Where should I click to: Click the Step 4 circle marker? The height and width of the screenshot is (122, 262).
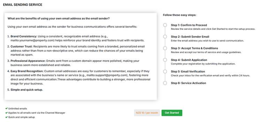coord(165,60)
